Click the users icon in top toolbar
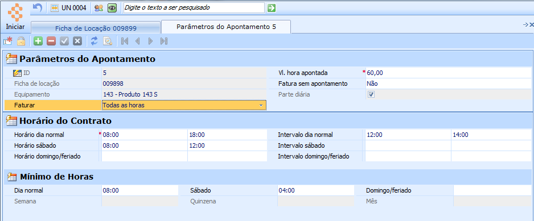Image resolution: width=534 pixels, height=221 pixels. pyautogui.click(x=98, y=8)
